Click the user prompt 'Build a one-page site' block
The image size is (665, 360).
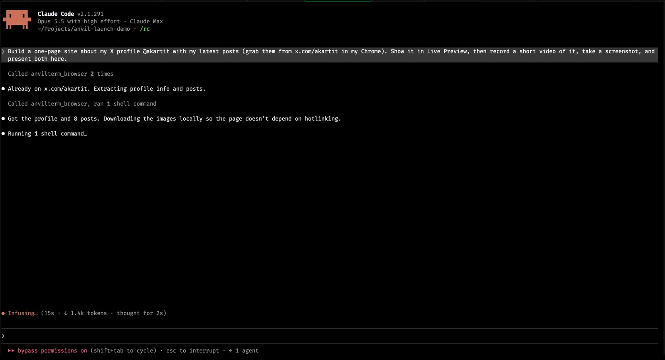pos(329,55)
